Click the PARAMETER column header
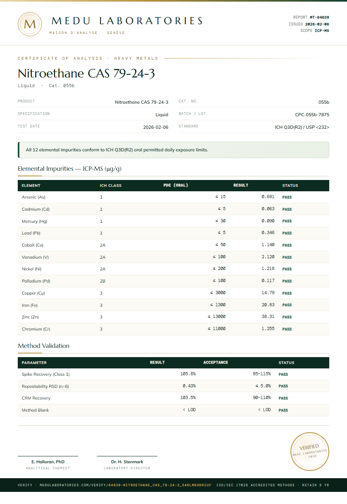Viewport: 347px width, 504px height. pyautogui.click(x=34, y=363)
